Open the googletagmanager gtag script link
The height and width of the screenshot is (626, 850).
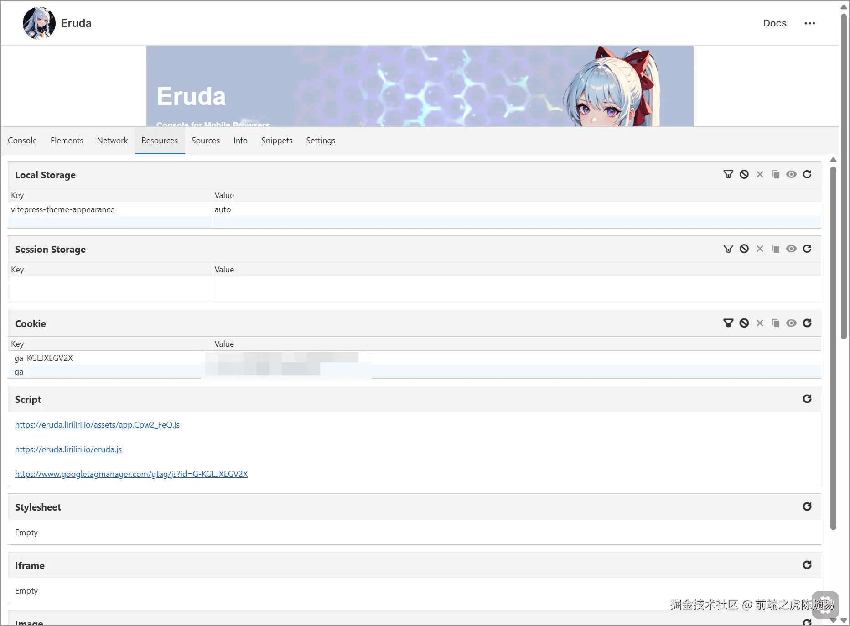131,474
